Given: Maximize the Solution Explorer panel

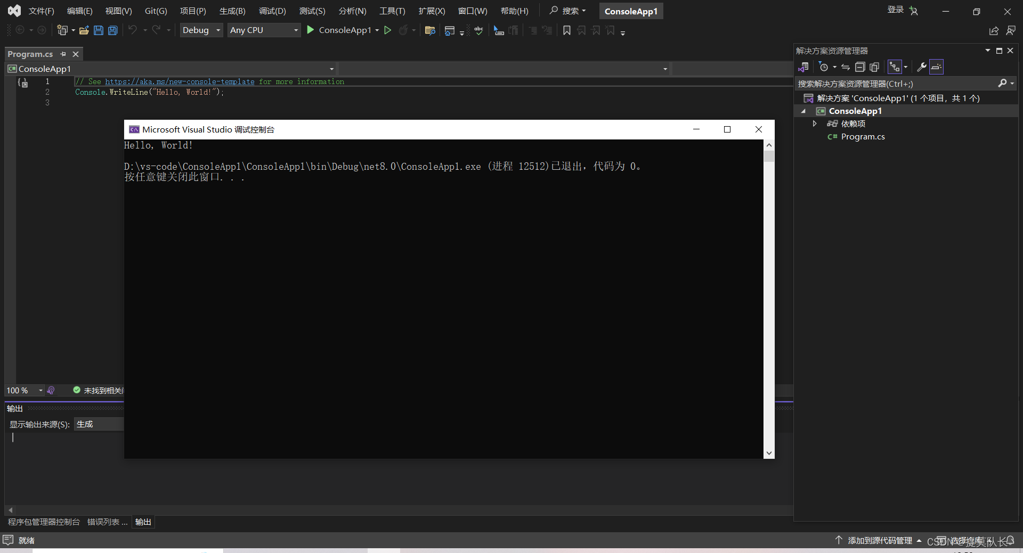Looking at the screenshot, I should 999,51.
